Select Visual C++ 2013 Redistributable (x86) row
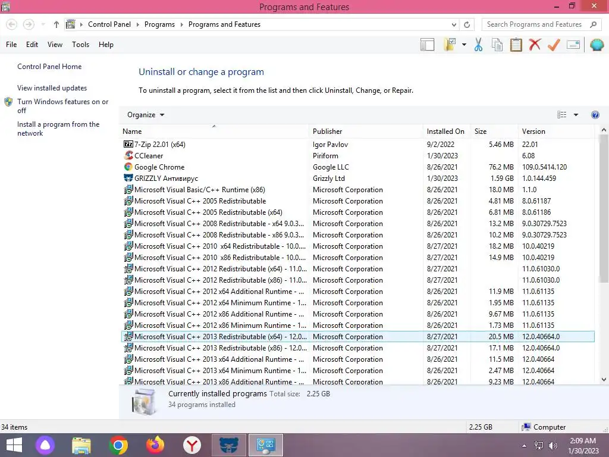Screen dimensions: 609x457 point(357,348)
